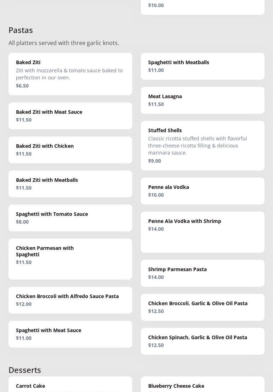Screen dimensions: 273x392
Task: Open Chicken Spinach, Garlic & Olive Oil Pasta
Action: point(202,341)
